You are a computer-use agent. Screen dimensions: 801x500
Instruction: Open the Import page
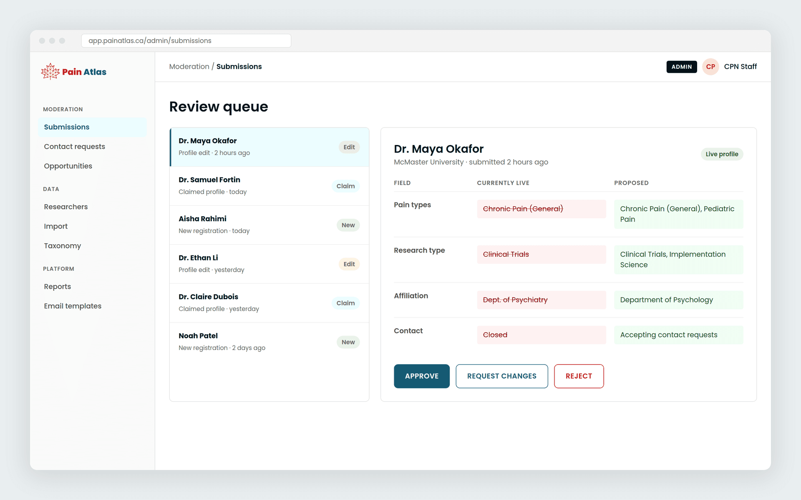(x=92, y=226)
